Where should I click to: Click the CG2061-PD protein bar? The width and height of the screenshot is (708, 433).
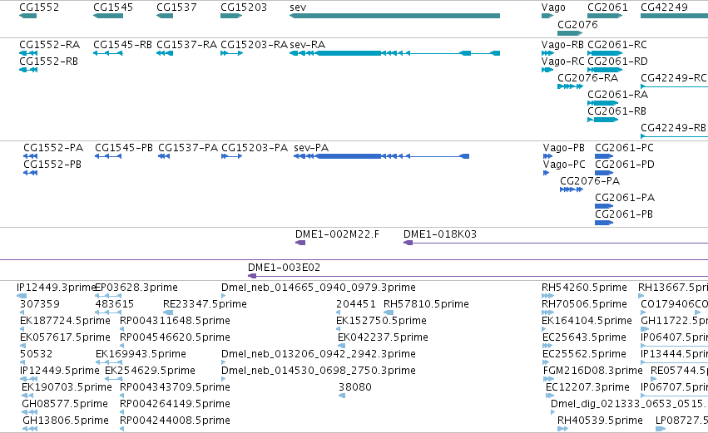point(604,173)
